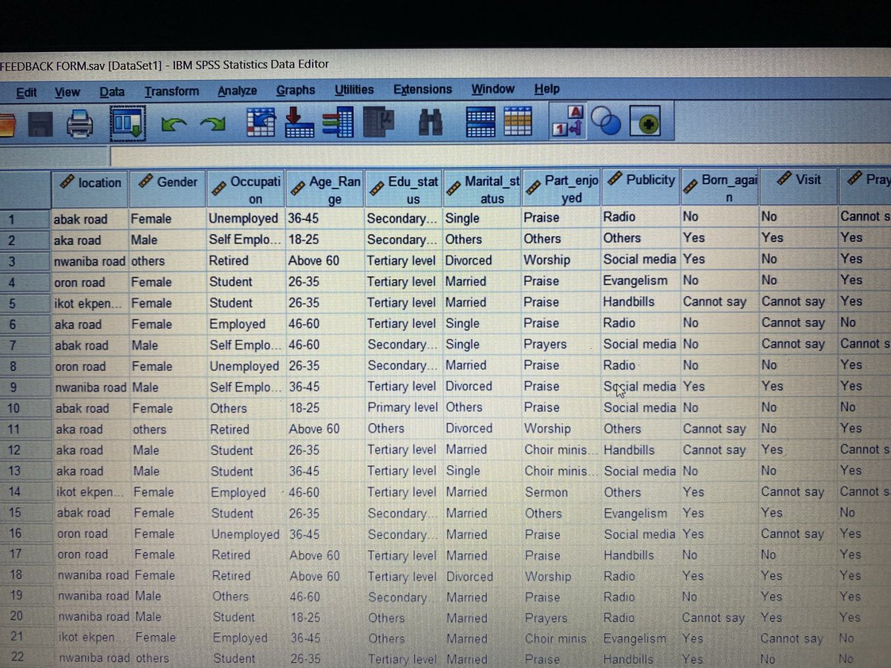Click Show all variables icon

coord(645,122)
